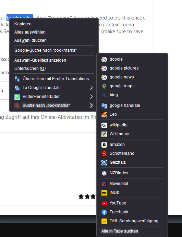Click the Leo dictionary icon
This screenshot has height=237, width=182.
point(104,114)
